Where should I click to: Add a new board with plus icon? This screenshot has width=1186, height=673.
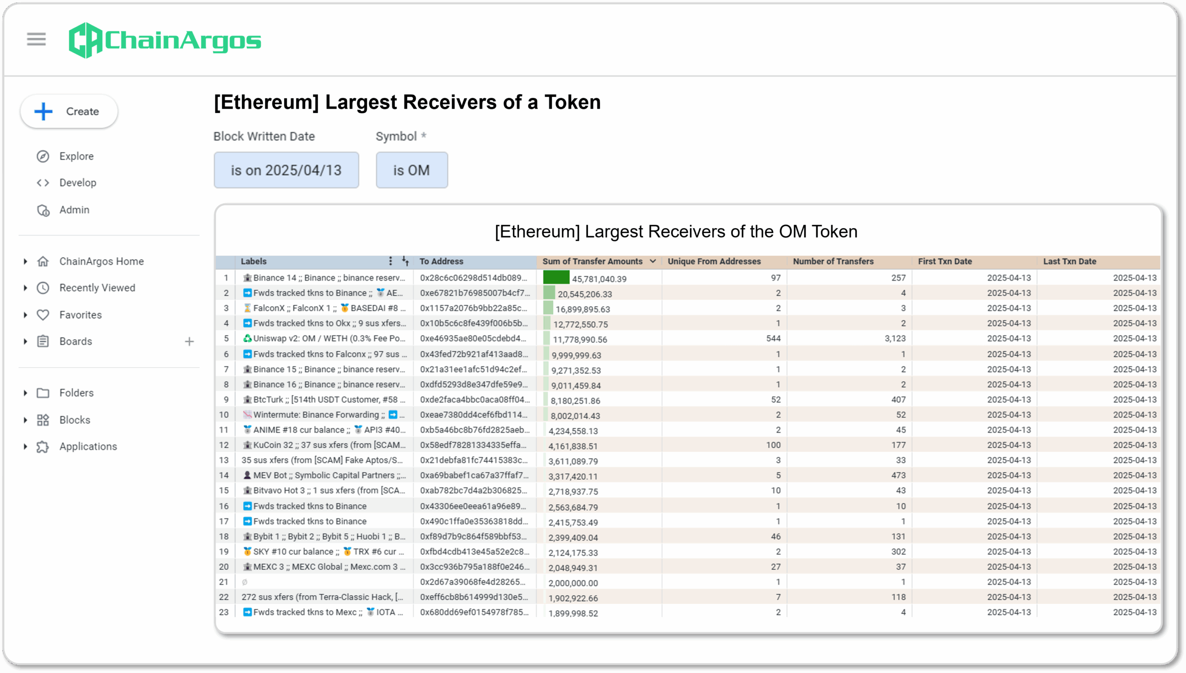[x=189, y=342]
